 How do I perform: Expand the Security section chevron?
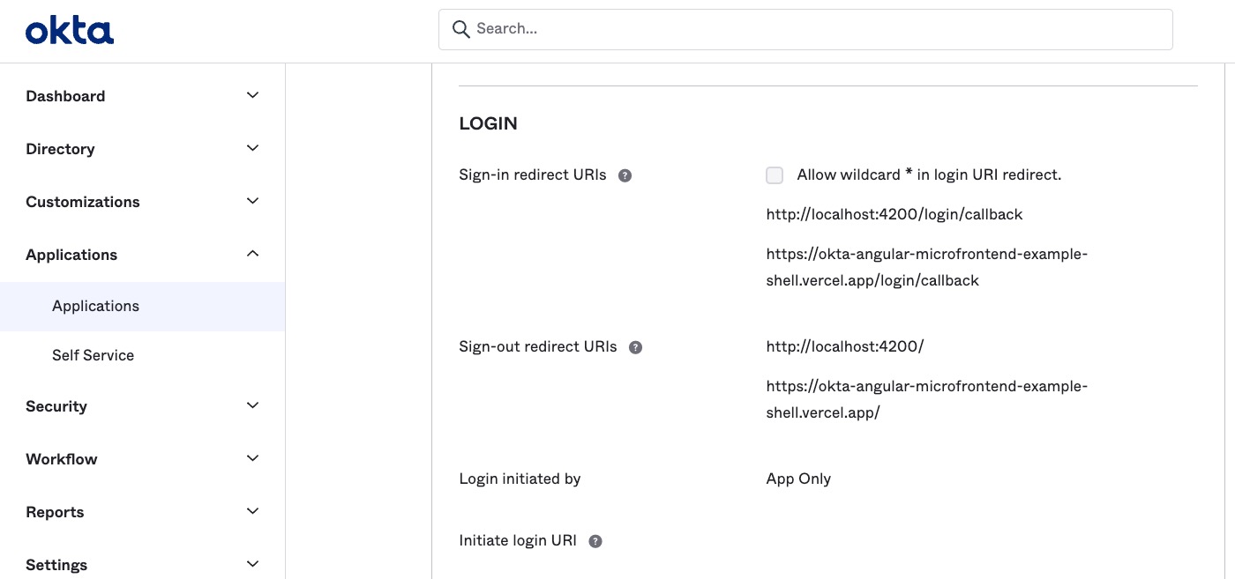[252, 405]
